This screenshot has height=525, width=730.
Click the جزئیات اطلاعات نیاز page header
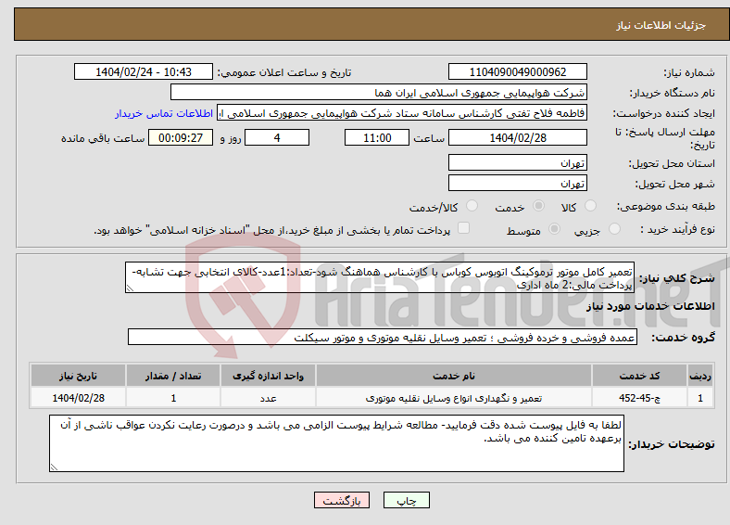click(x=661, y=25)
